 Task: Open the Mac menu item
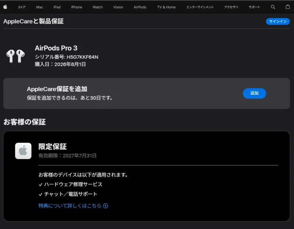(x=40, y=7)
